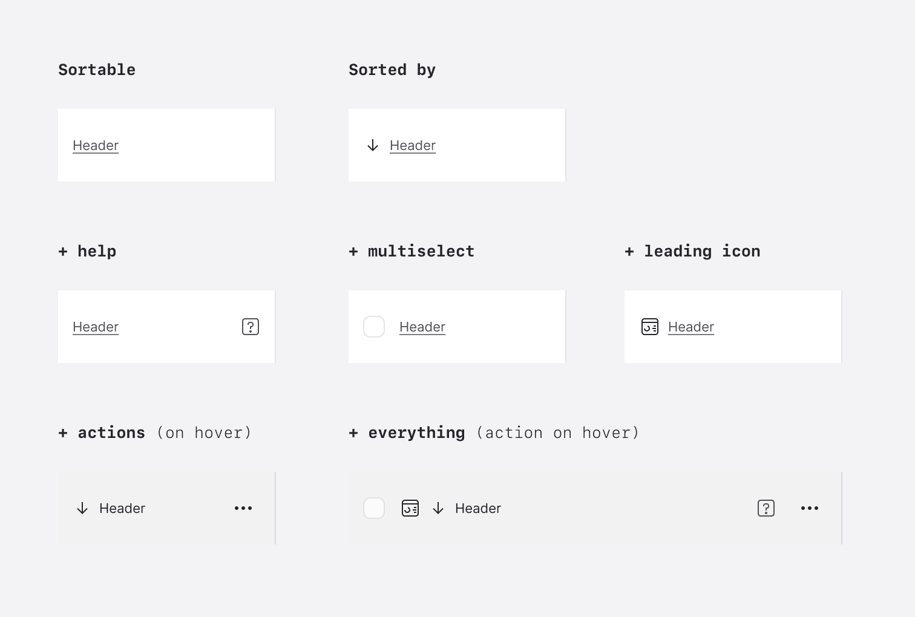This screenshot has height=617, width=915.
Task: Open the ellipsis actions menu in the actions header
Action: (x=243, y=508)
